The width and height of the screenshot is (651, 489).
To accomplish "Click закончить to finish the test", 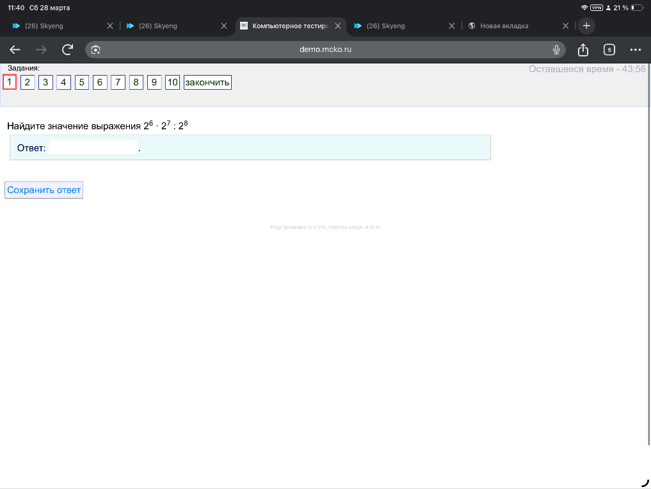I will [x=207, y=82].
